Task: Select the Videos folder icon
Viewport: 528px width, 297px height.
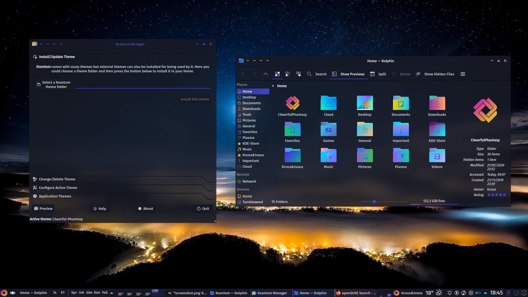Action: point(437,155)
